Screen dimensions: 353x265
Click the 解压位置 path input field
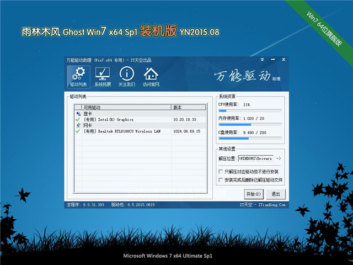pos(255,158)
